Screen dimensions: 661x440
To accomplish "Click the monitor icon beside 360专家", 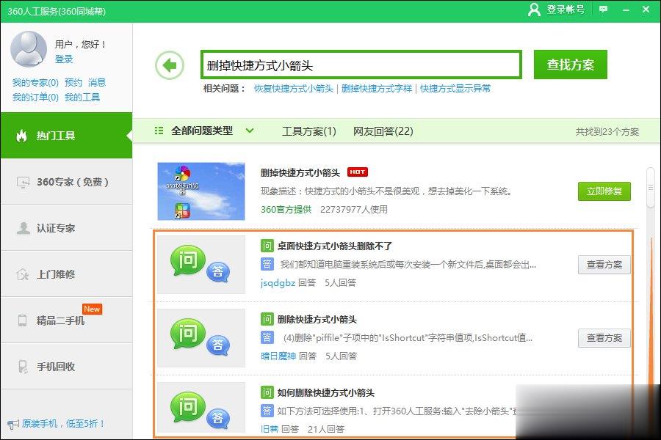I will click(x=23, y=183).
